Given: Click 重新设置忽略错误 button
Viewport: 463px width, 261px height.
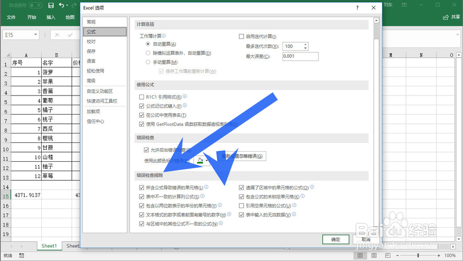Looking at the screenshot, I should pyautogui.click(x=242, y=156).
